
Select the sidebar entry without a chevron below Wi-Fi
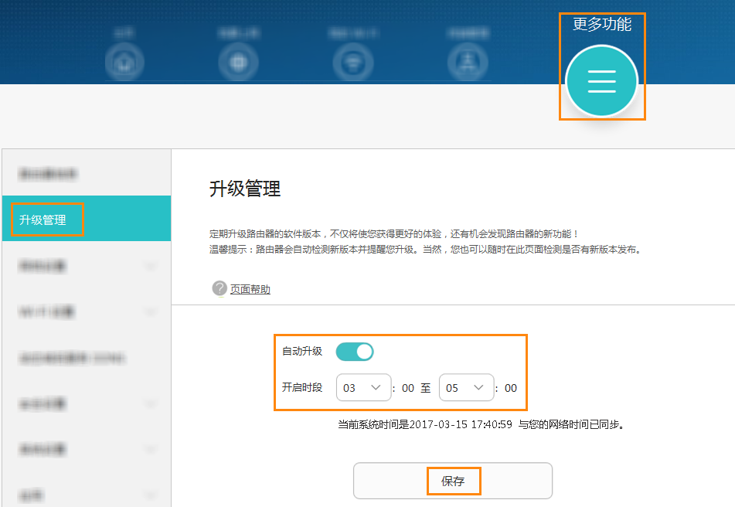[71, 359]
